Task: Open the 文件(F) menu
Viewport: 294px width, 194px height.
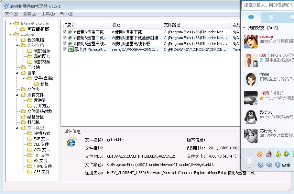Action: [11, 14]
